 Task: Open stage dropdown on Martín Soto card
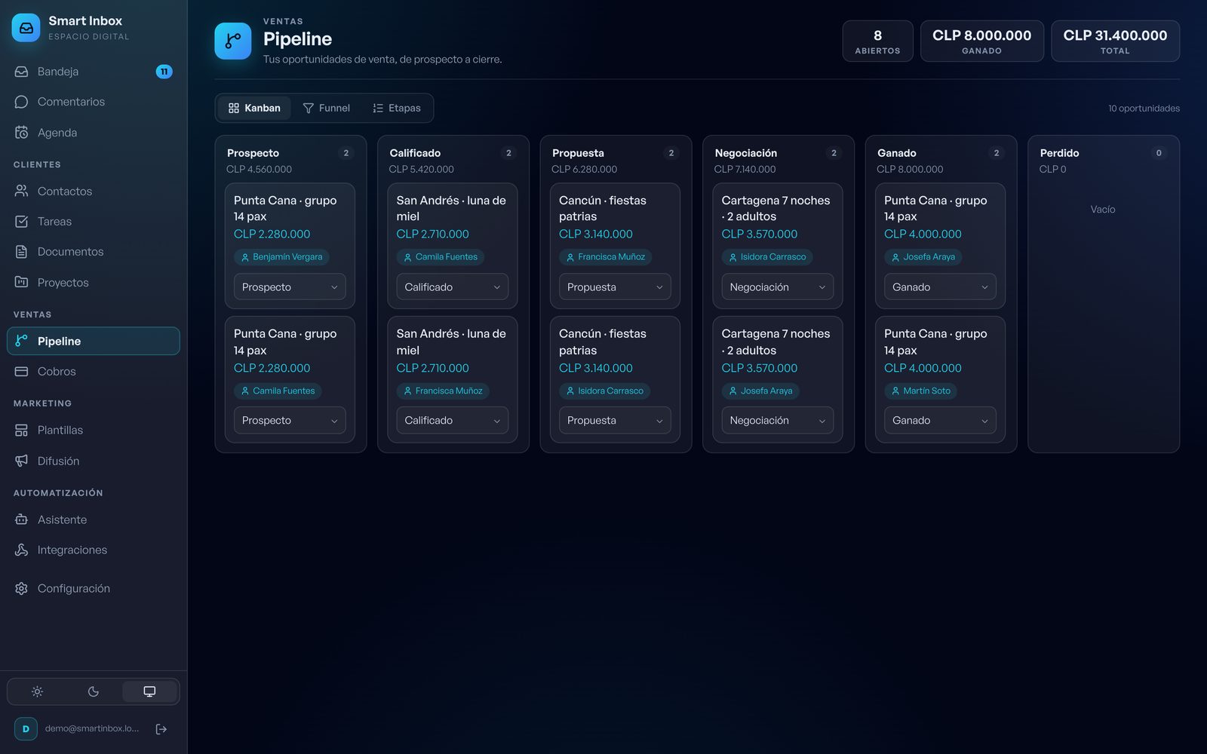(940, 421)
